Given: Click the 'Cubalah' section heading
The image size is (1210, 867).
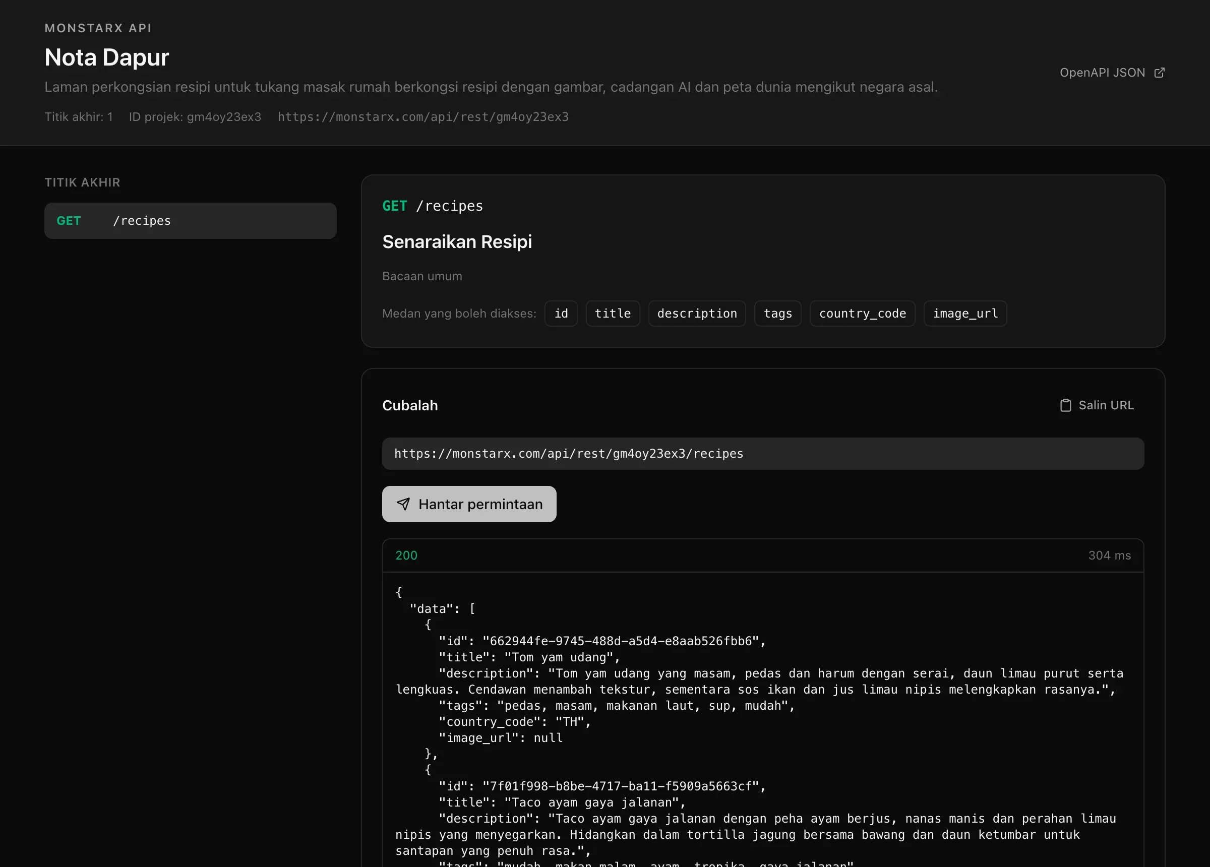Looking at the screenshot, I should (x=410, y=405).
